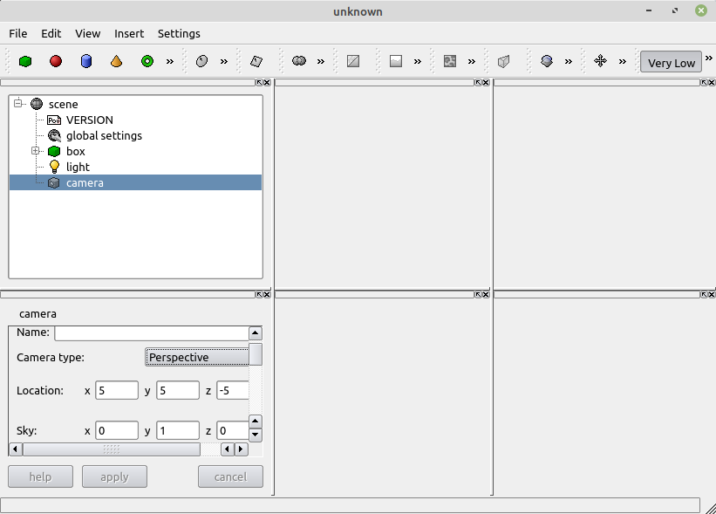Insert a green torus shape
716x514 pixels.
tap(147, 61)
